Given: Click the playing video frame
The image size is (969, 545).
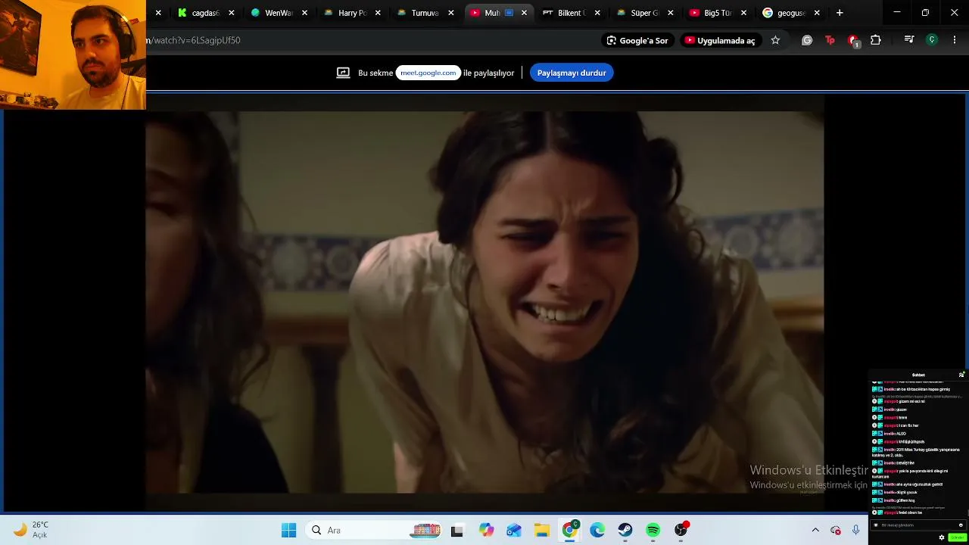Looking at the screenshot, I should tap(484, 303).
